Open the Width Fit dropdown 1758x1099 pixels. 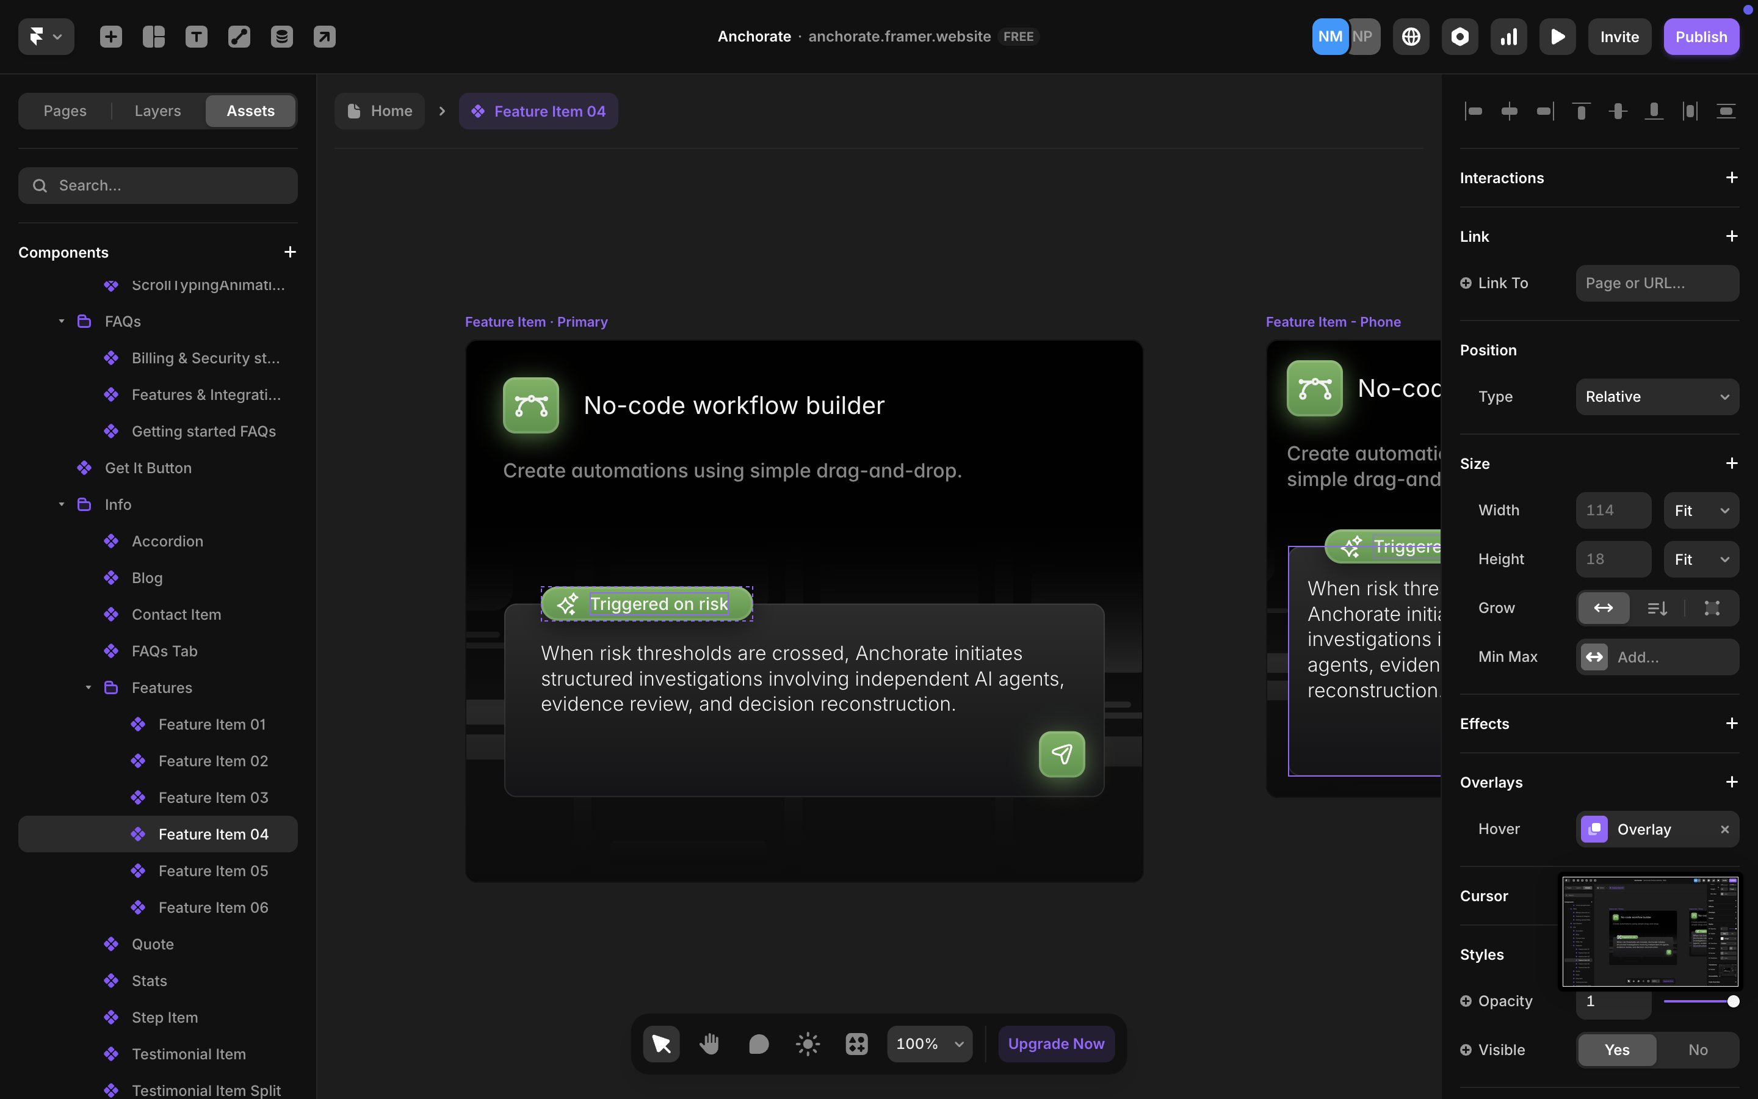(x=1701, y=510)
